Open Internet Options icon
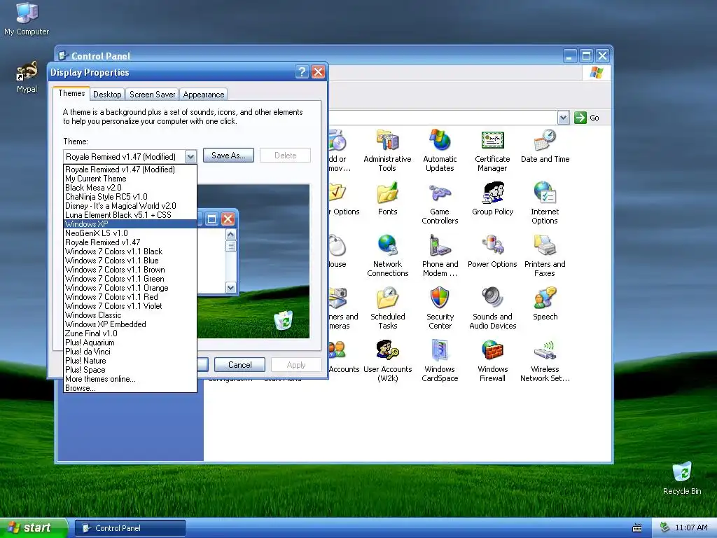 click(x=545, y=203)
